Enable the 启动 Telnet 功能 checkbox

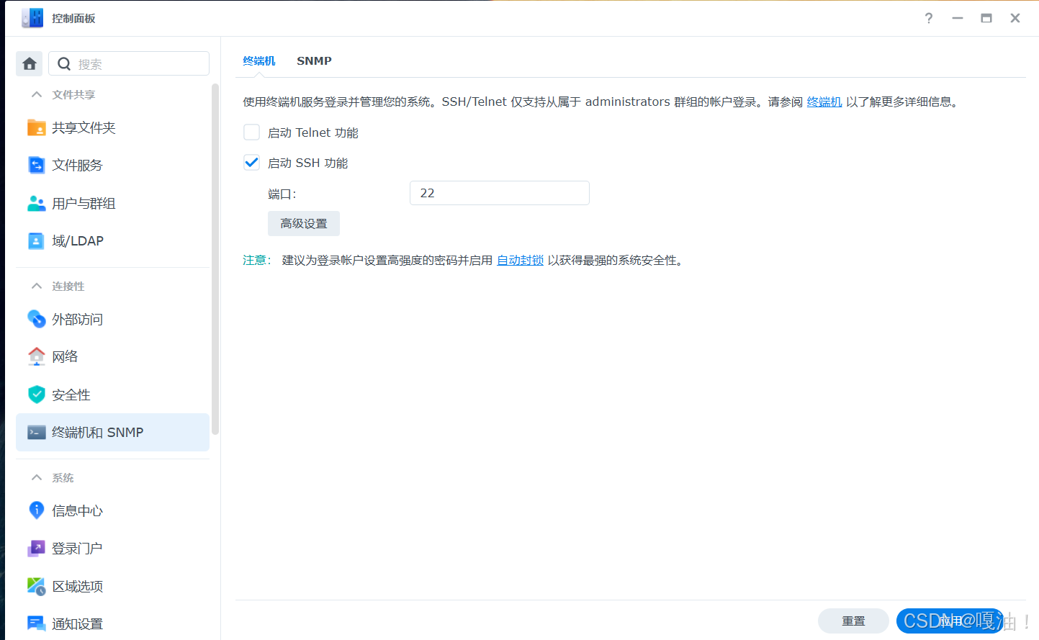(251, 132)
